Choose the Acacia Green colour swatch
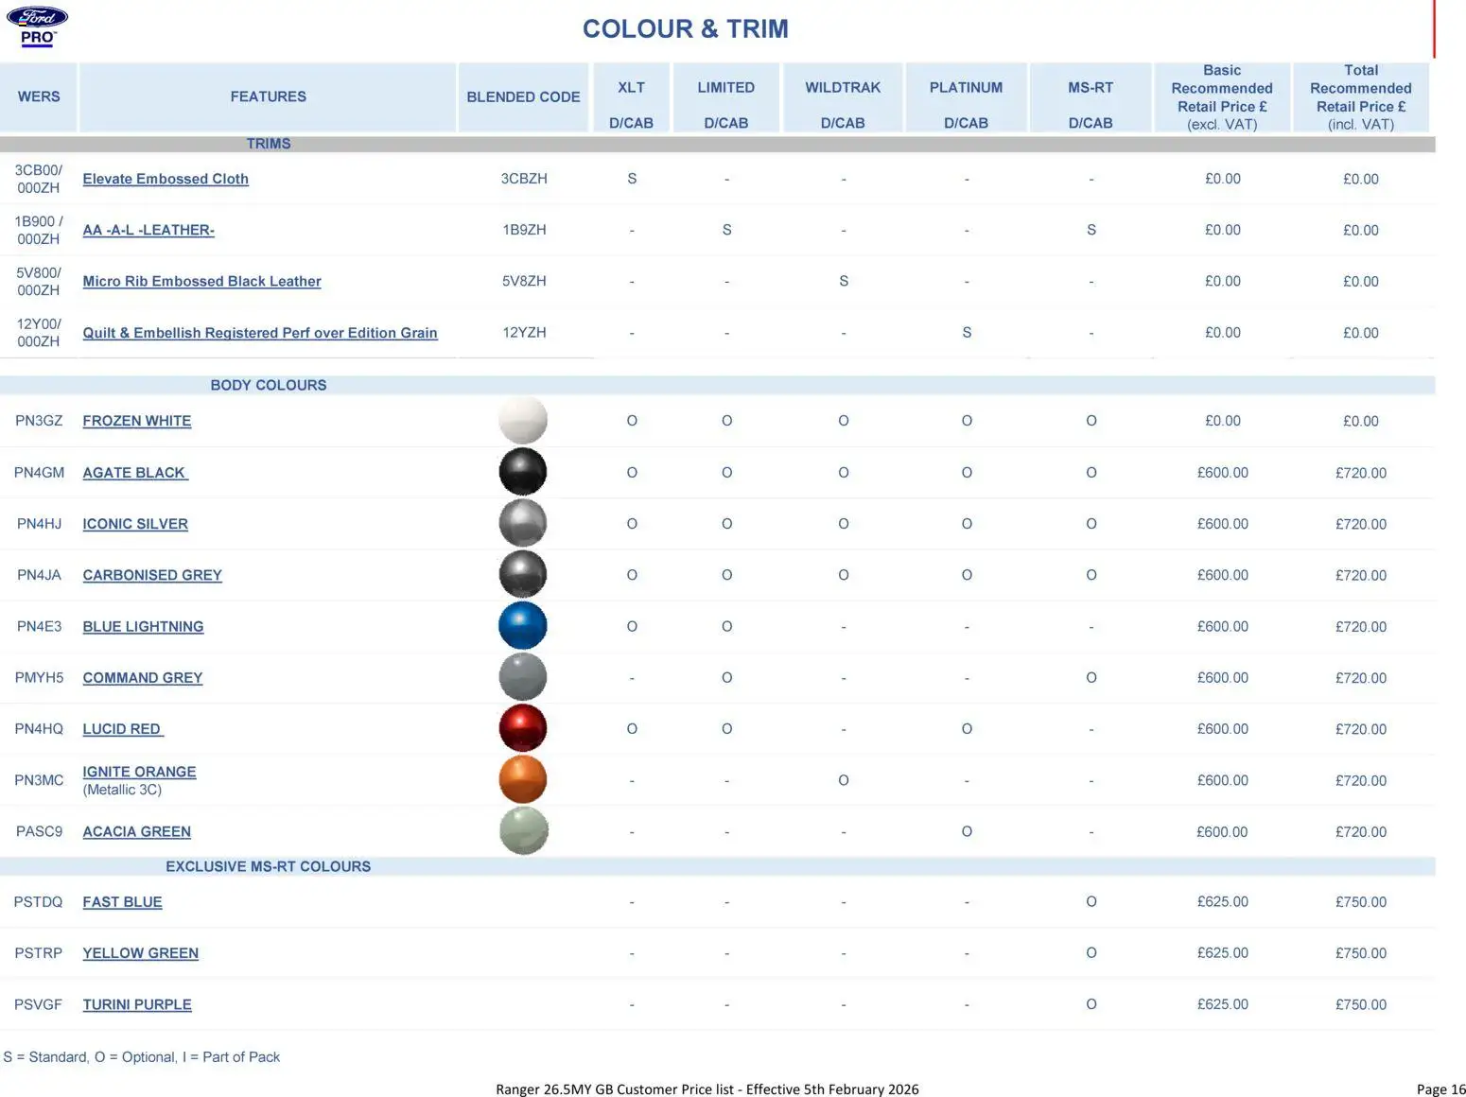The image size is (1466, 1097). click(x=523, y=831)
